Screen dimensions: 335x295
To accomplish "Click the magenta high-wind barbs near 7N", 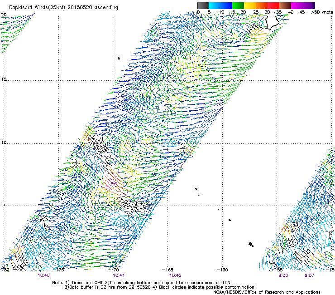I will 112,185.
